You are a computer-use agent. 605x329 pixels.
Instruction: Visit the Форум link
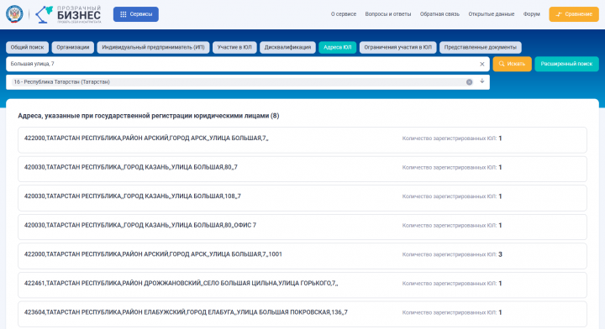pyautogui.click(x=531, y=14)
